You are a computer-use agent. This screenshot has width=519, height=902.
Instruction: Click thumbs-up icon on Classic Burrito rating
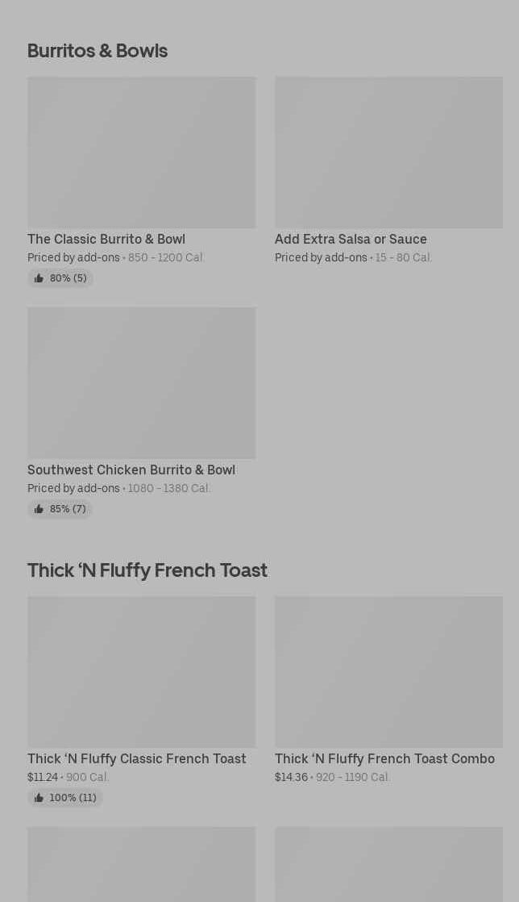(x=39, y=278)
